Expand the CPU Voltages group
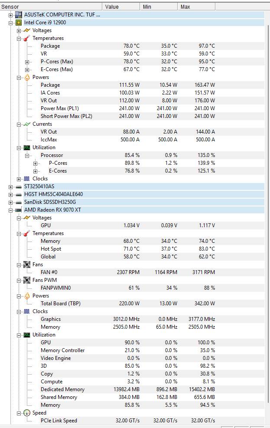This screenshot has height=428, width=270. coord(19,31)
